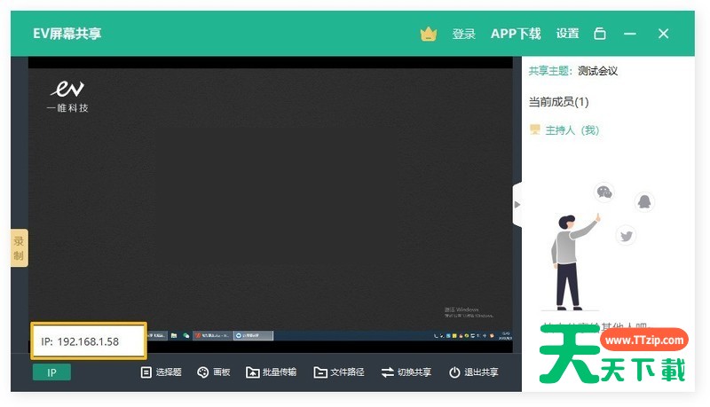The width and height of the screenshot is (710, 407).
Task: Click 退出共享 to exit sharing
Action: (473, 372)
